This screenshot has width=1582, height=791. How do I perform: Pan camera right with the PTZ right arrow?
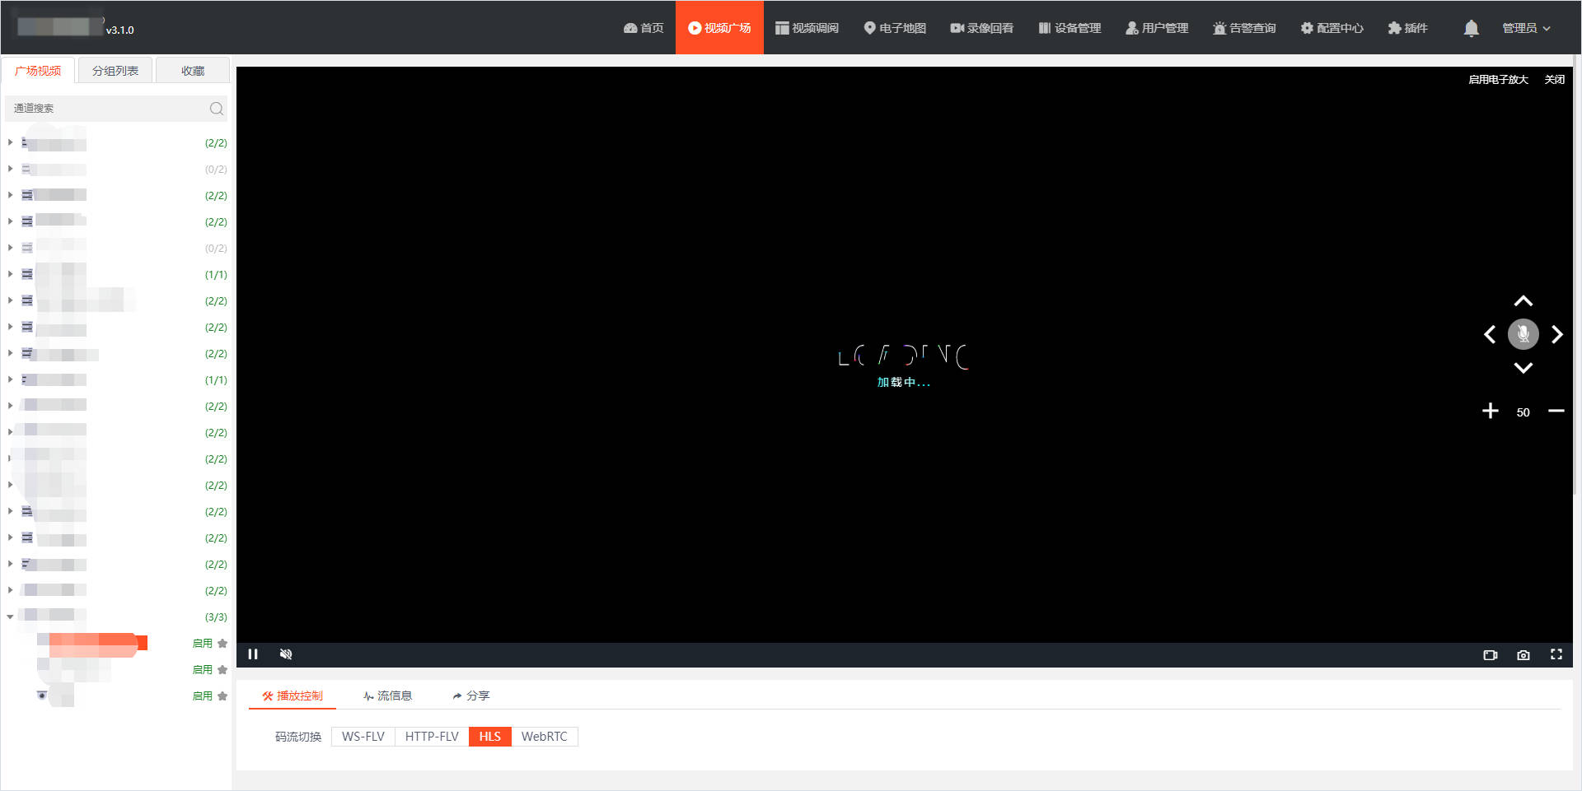point(1557,334)
